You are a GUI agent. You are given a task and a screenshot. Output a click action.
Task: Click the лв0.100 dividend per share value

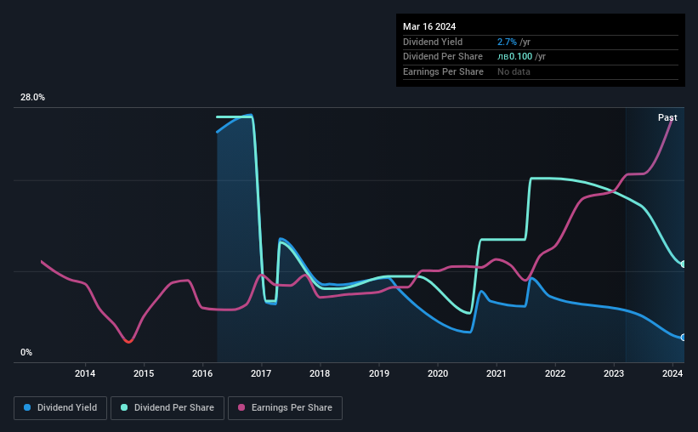pos(514,57)
